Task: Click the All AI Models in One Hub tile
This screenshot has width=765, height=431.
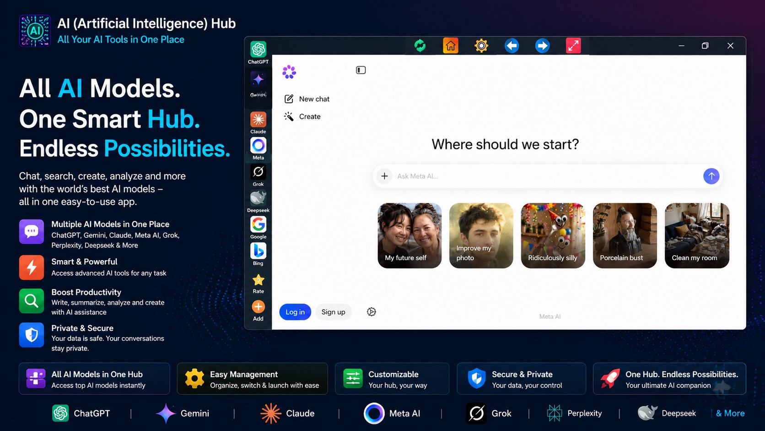Action: [94, 379]
